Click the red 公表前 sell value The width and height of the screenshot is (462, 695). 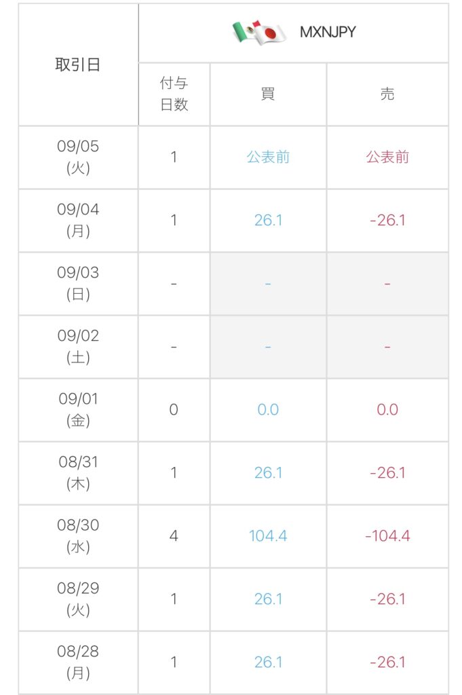pyautogui.click(x=387, y=157)
